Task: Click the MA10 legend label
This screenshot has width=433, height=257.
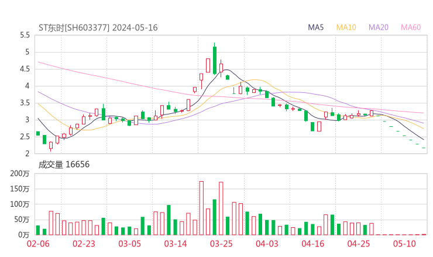Action: coord(346,27)
